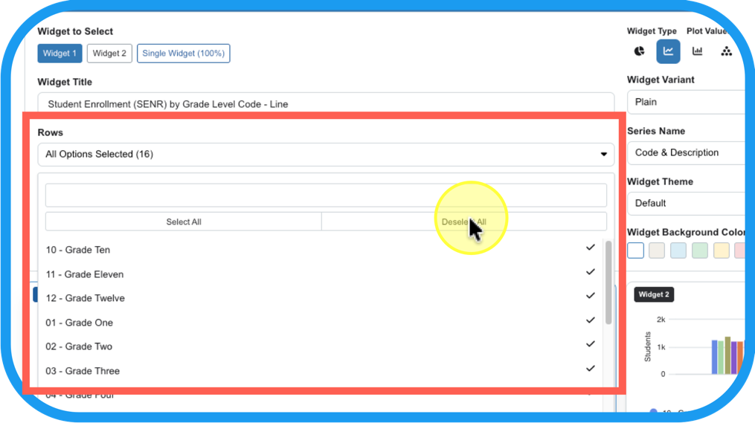Select the pie chart widget type
The image size is (755, 423).
[639, 51]
